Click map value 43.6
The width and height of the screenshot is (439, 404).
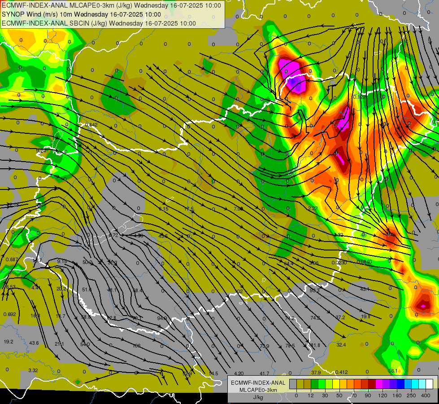(x=34, y=343)
